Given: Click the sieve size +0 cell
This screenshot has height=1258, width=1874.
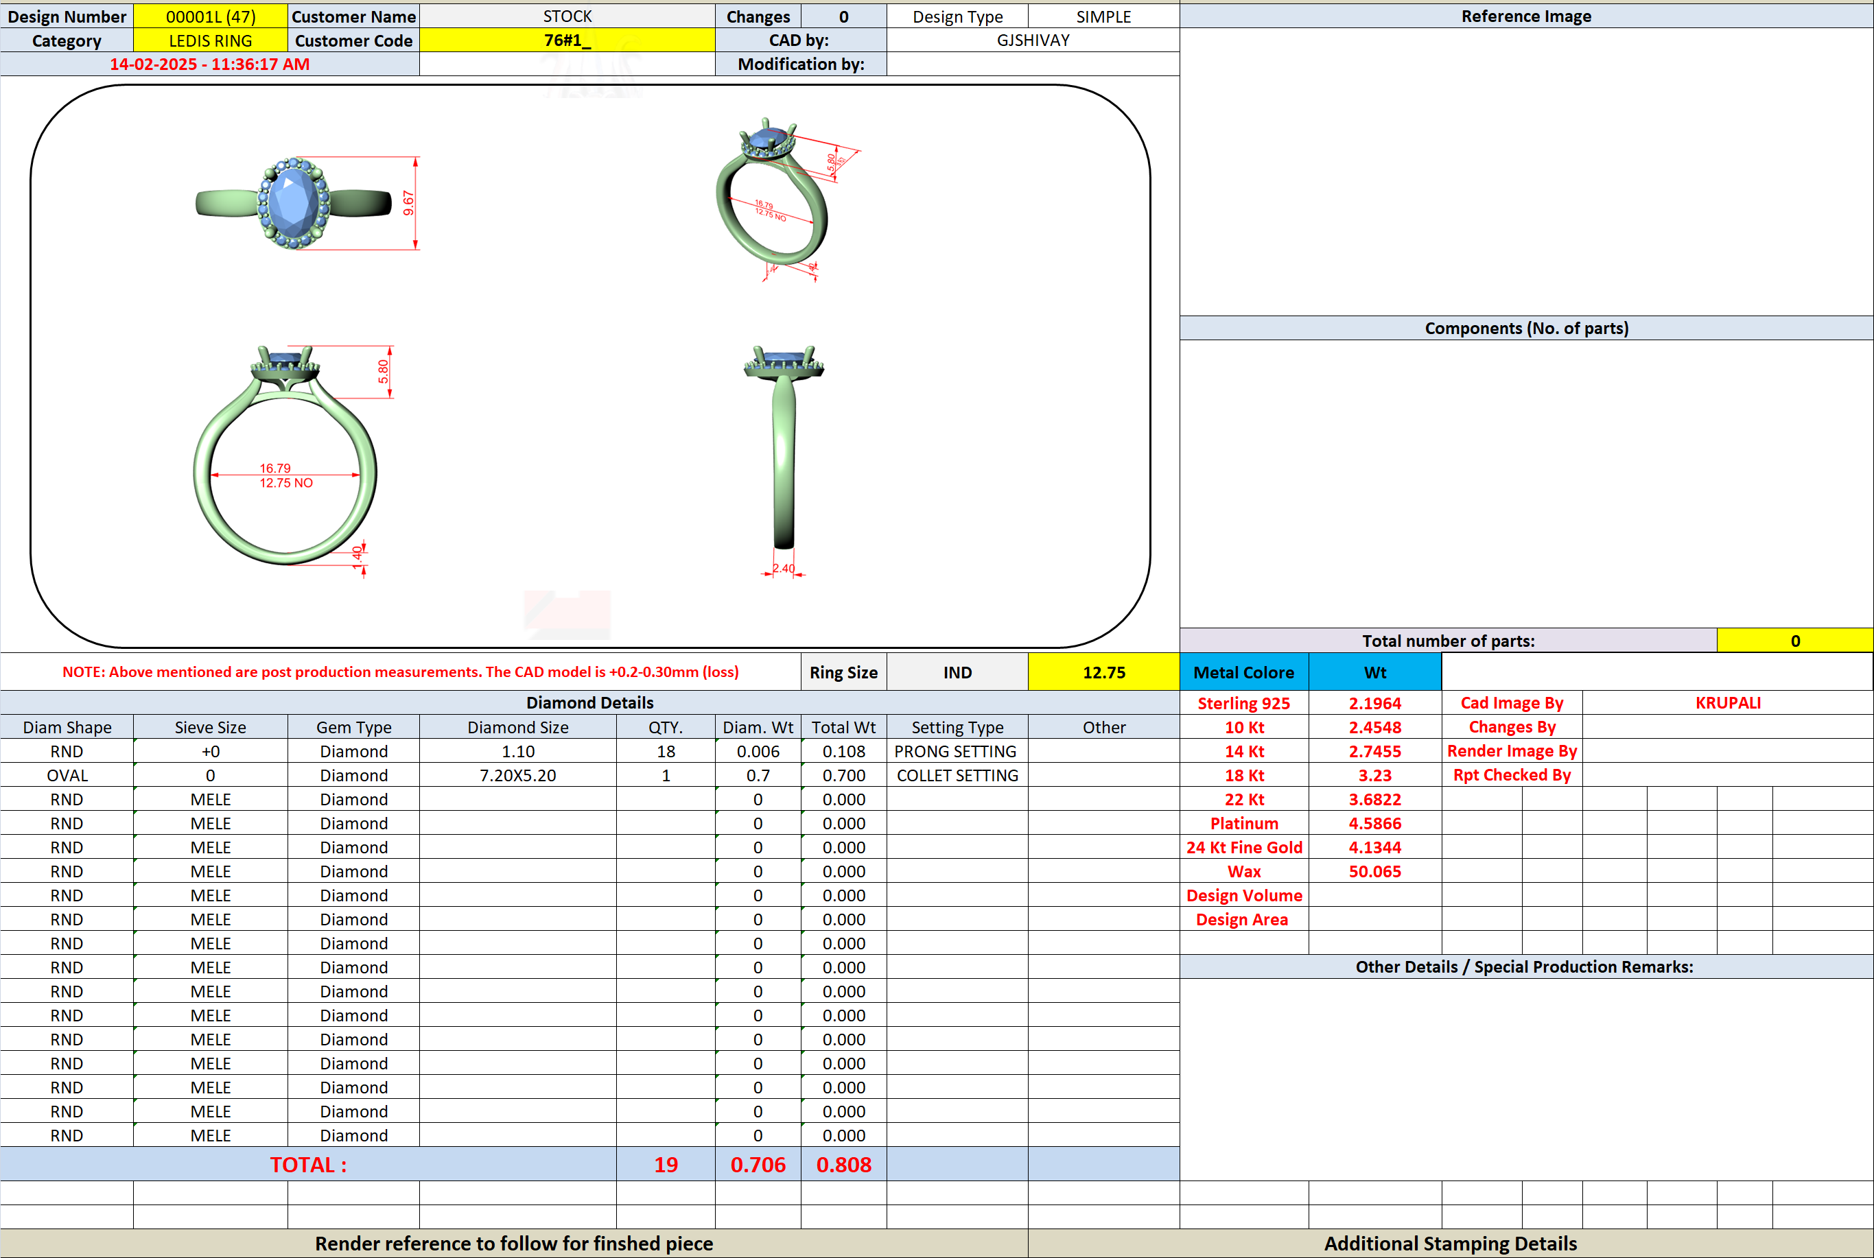Looking at the screenshot, I should click(x=210, y=751).
